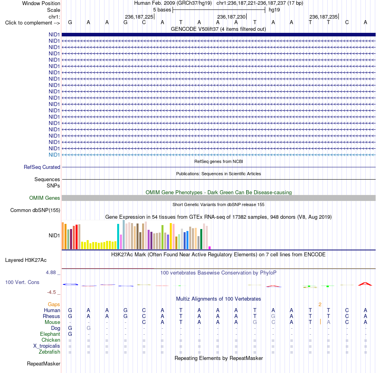The width and height of the screenshot is (376, 373).
Task: Open the 'Multiz Alignments of 100 Vertebrates' title
Action: click(x=218, y=299)
